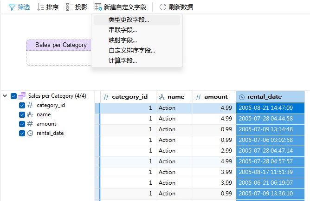
Task: Click the new custom field table icon
Action: click(98, 7)
